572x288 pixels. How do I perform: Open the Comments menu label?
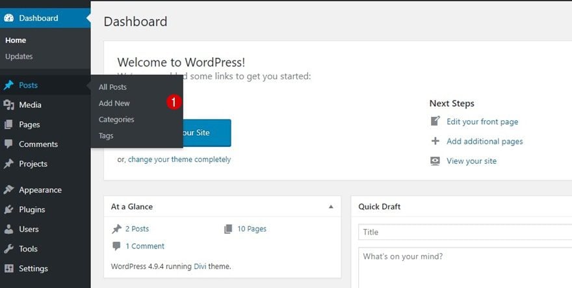[x=38, y=144]
